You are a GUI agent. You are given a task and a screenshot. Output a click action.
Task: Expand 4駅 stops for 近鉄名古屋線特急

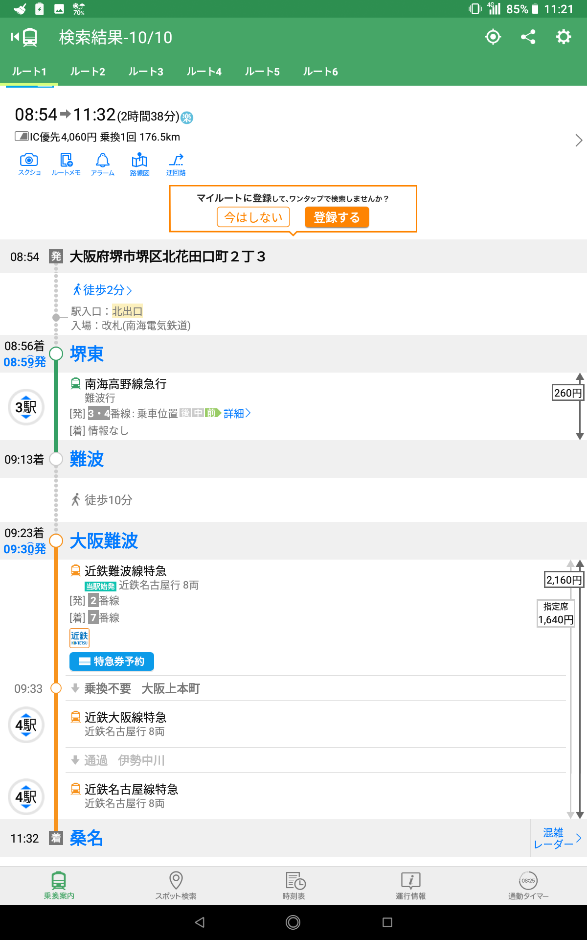pos(26,797)
